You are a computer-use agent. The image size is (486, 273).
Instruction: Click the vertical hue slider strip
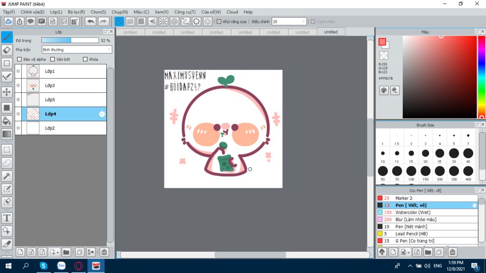(481, 77)
